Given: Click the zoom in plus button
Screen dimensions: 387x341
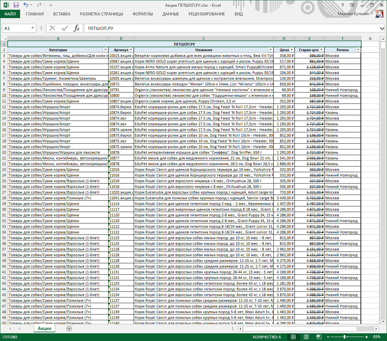Looking at the screenshot, I should [367, 337].
